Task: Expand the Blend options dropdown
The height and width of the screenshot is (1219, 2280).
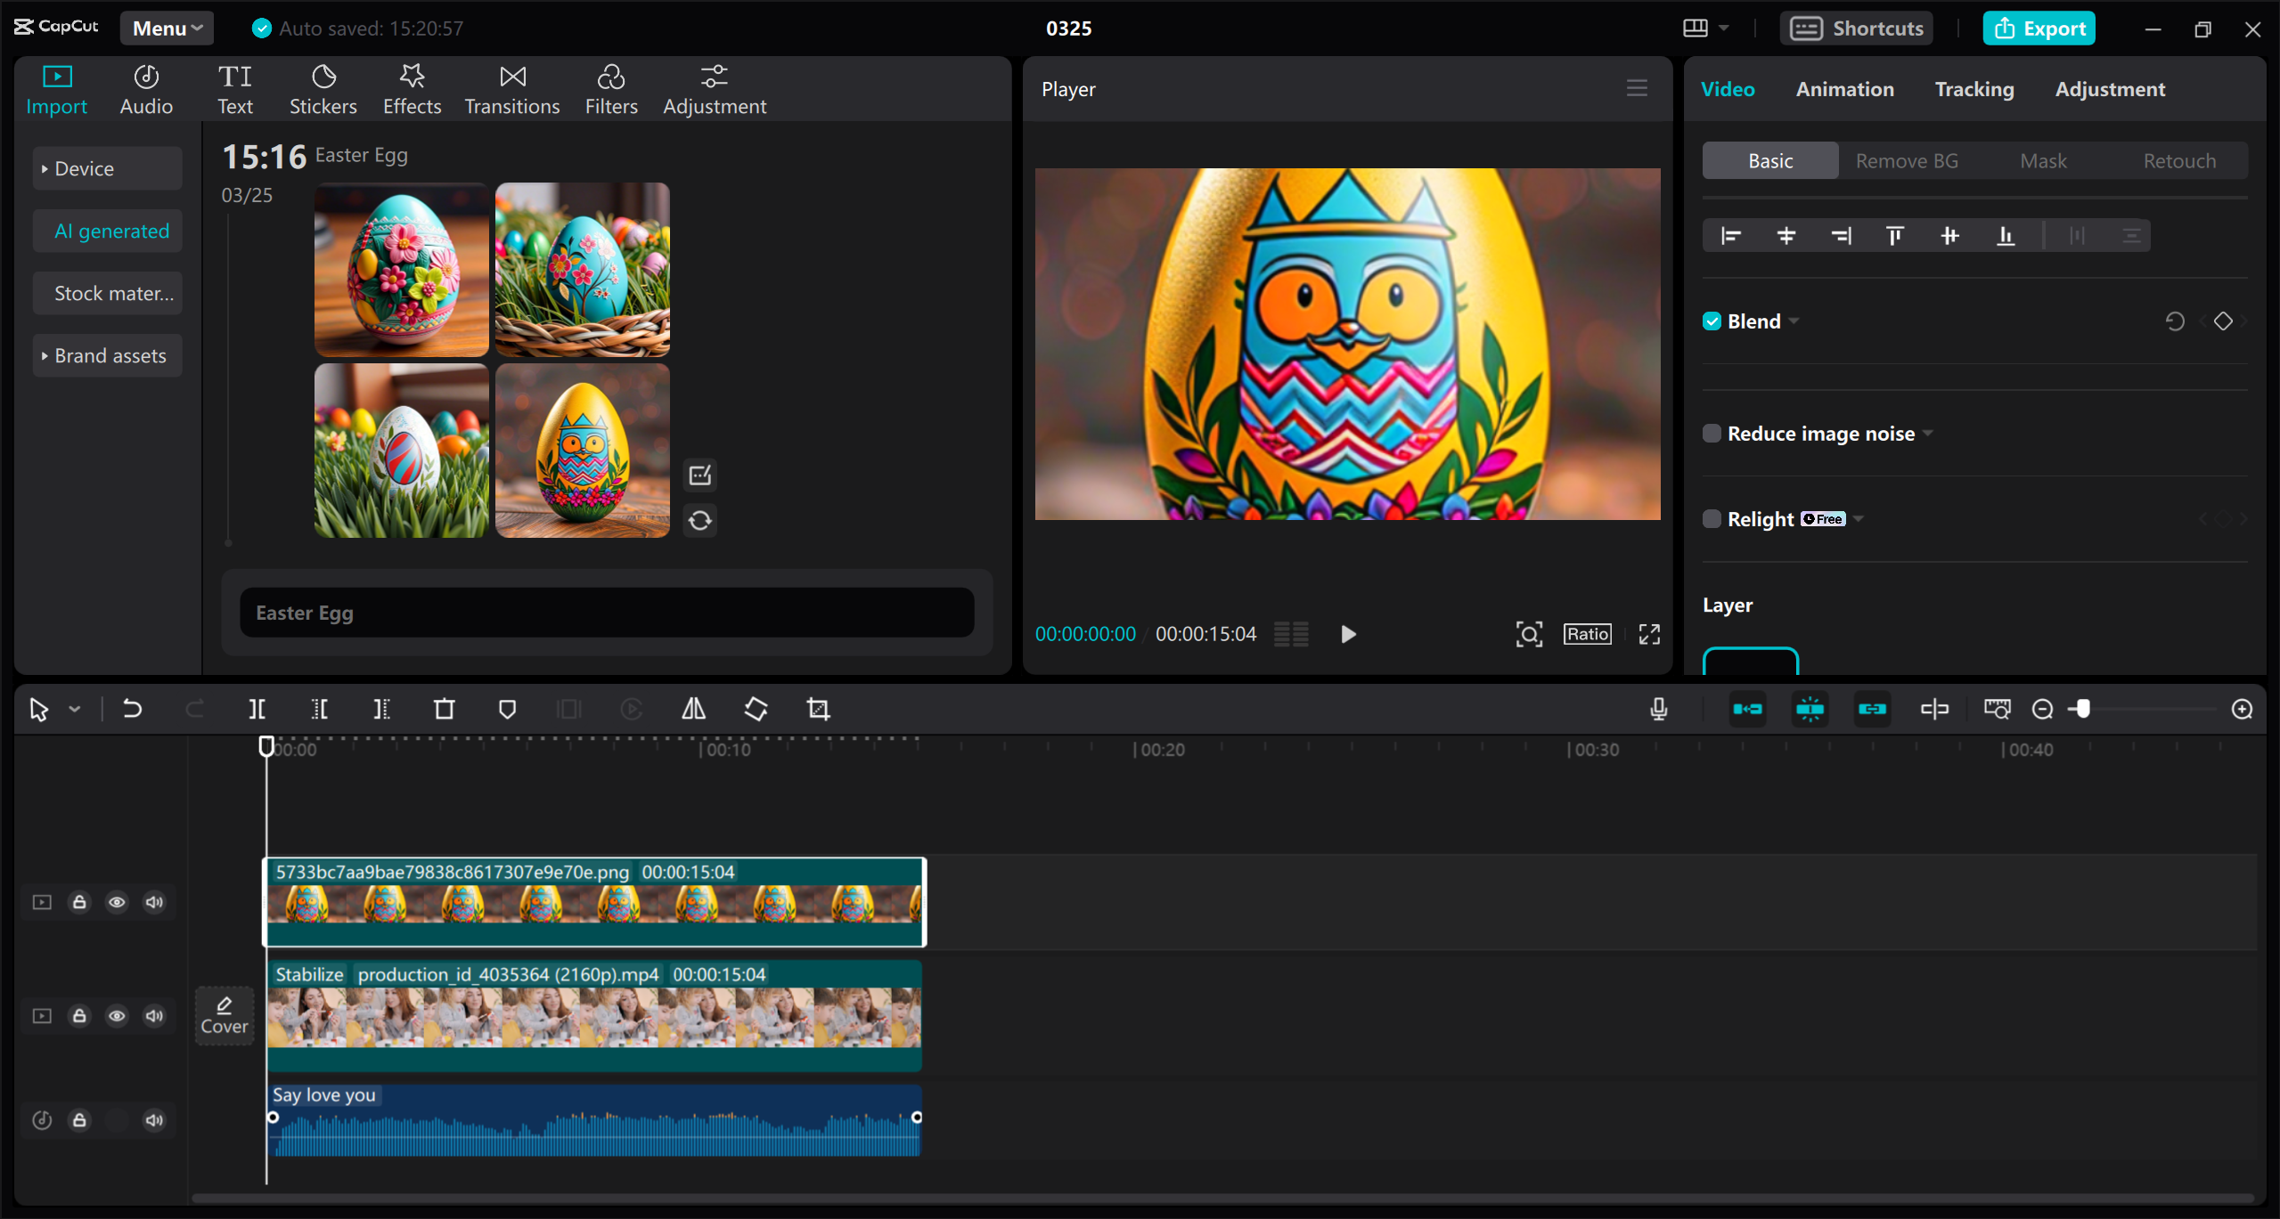Action: (x=1793, y=321)
